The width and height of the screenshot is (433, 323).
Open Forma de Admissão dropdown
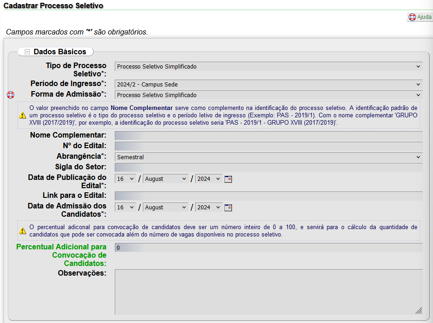[x=268, y=95]
